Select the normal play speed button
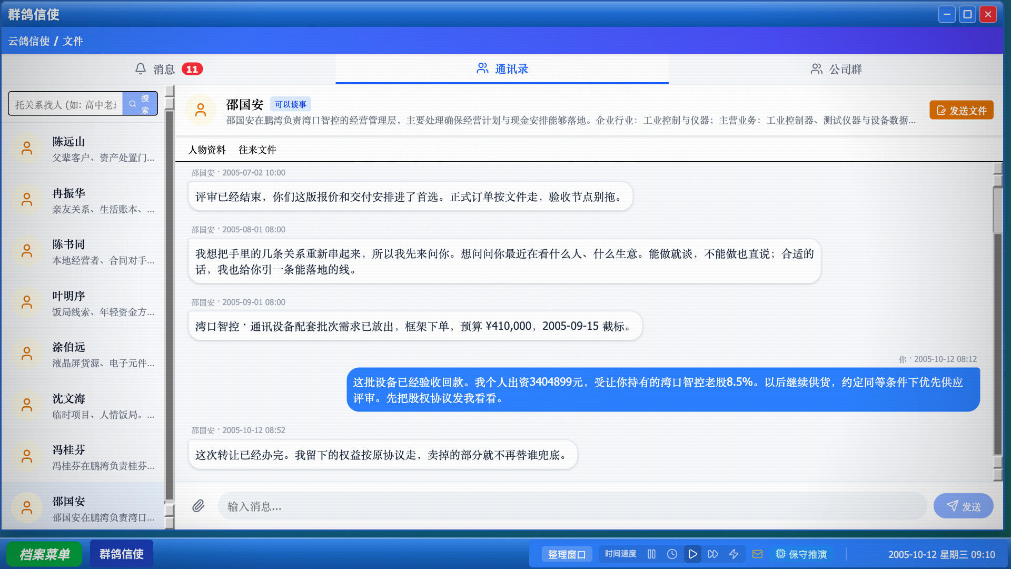Viewport: 1011px width, 569px height. coord(692,554)
